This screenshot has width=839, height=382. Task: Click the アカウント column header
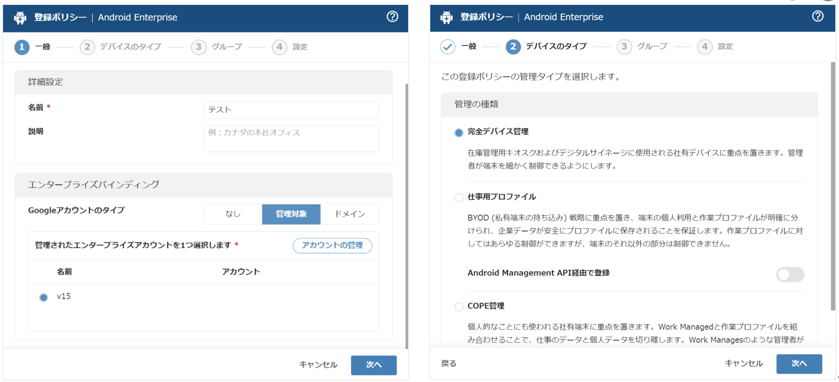[x=241, y=272]
